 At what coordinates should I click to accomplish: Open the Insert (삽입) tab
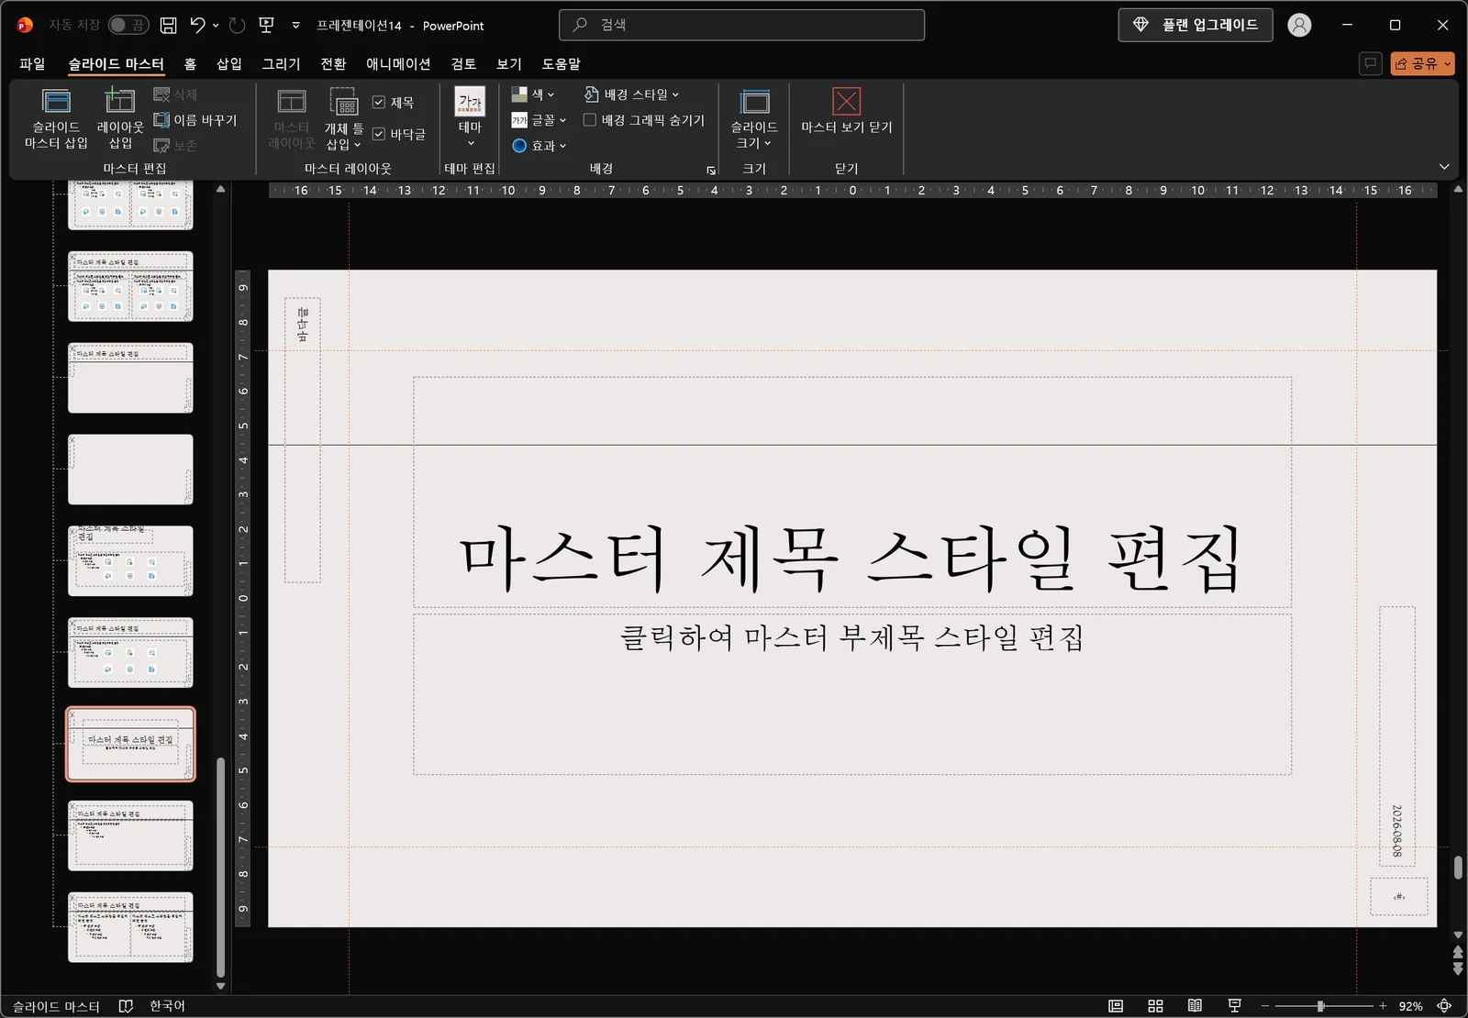[229, 63]
